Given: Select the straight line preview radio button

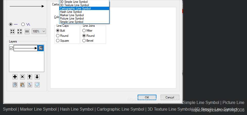Looking at the screenshot, I should (x=11, y=24).
